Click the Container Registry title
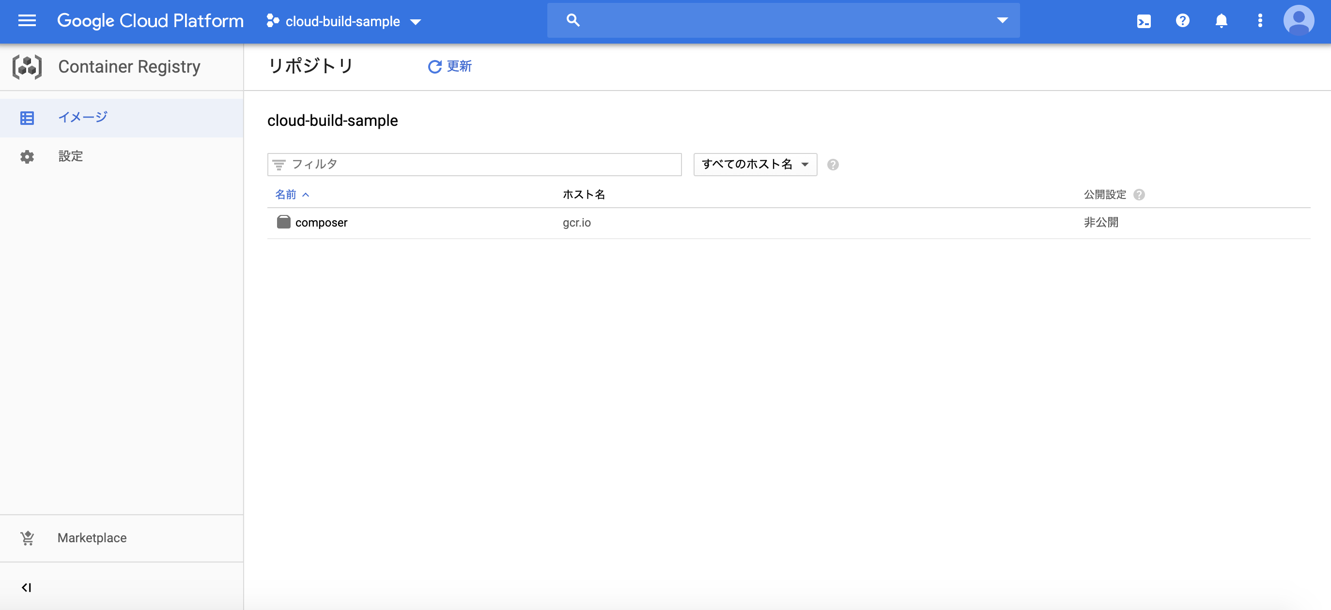The image size is (1331, 610). tap(129, 67)
